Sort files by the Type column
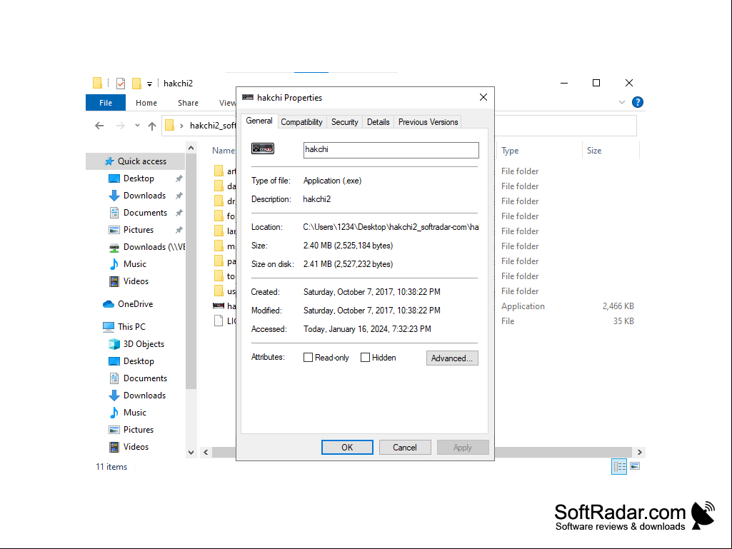 pos(510,151)
